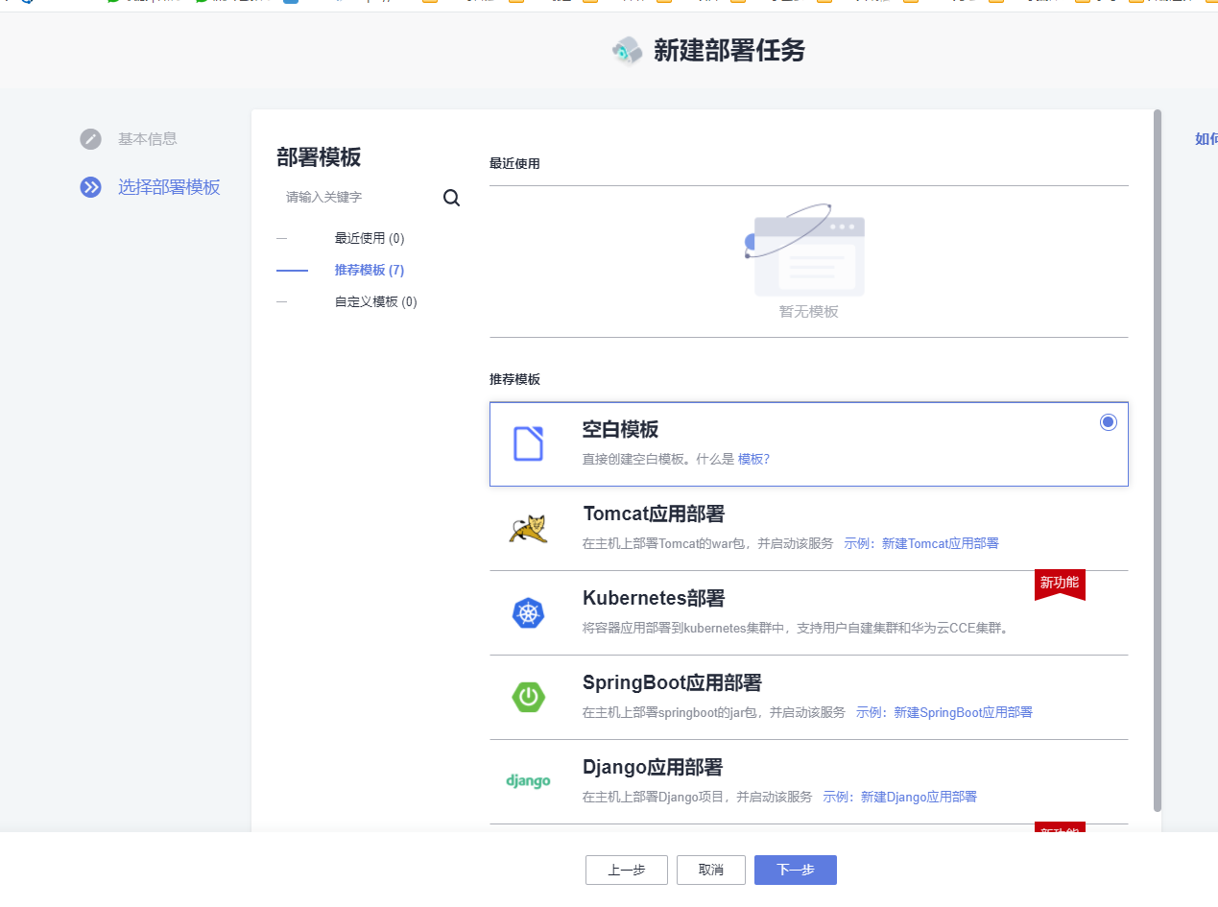Image resolution: width=1218 pixels, height=907 pixels.
Task: Click the Tomcat cat logo icon
Action: (528, 529)
